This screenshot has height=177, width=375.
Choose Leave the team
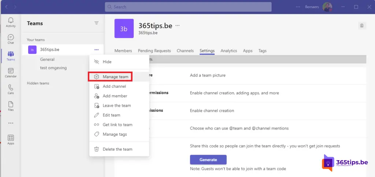click(x=119, y=105)
